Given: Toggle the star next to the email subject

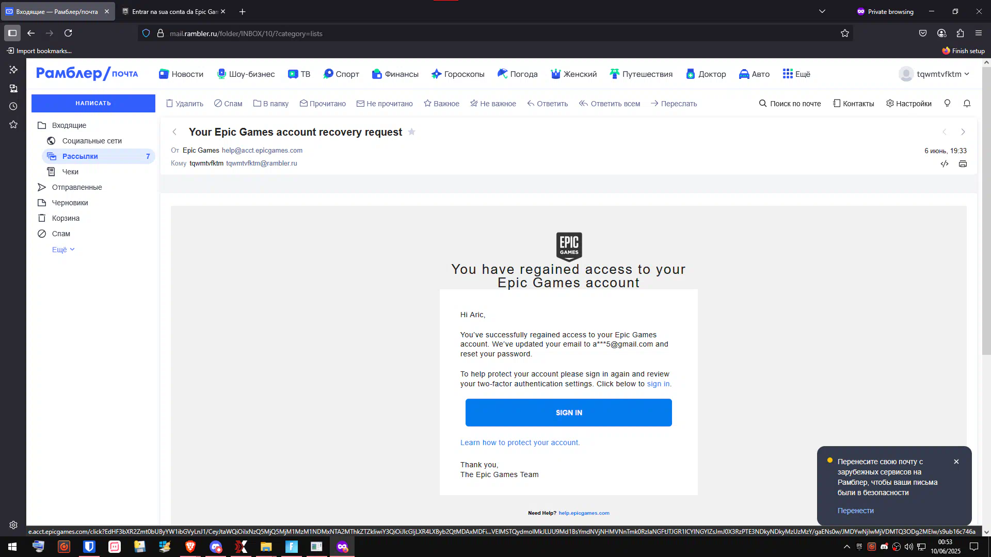Looking at the screenshot, I should tap(411, 132).
